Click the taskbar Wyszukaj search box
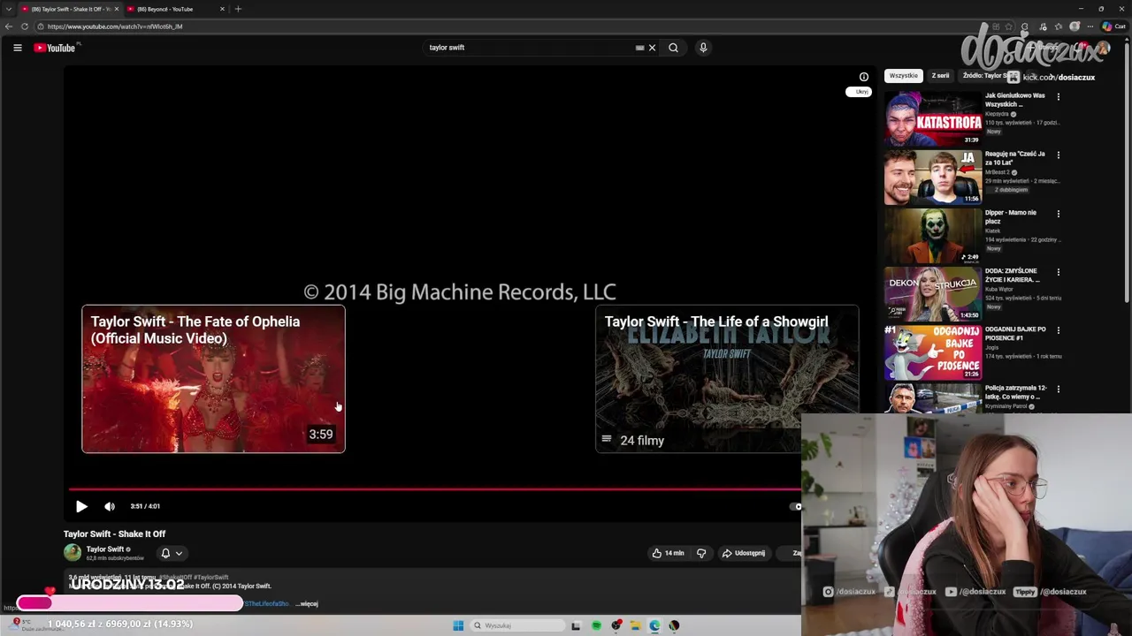This screenshot has height=636, width=1132. click(516, 625)
